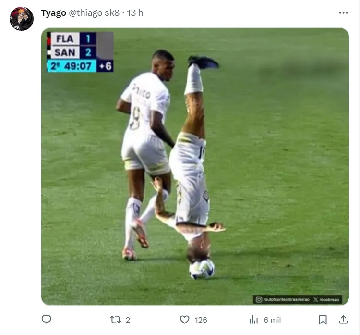
Task: Open post analytics via the views icon
Action: click(x=254, y=320)
